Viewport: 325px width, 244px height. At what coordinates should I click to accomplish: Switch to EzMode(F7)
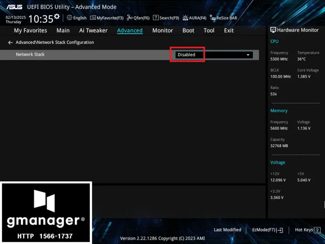click(267, 230)
